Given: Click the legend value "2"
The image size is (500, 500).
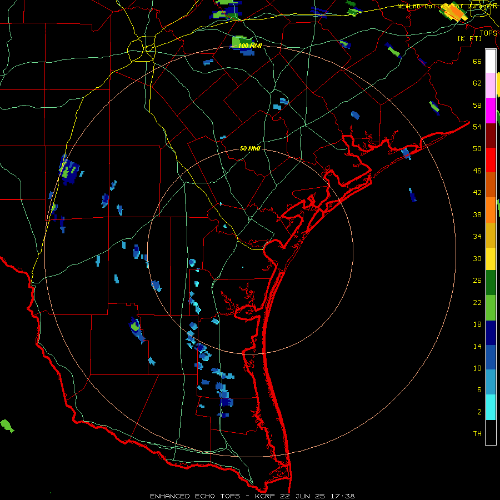Looking at the screenshot, I should 479,412.
